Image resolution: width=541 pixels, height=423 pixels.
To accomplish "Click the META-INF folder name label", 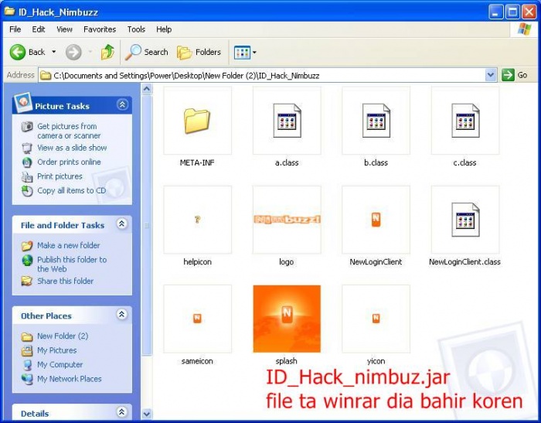I will 197,162.
